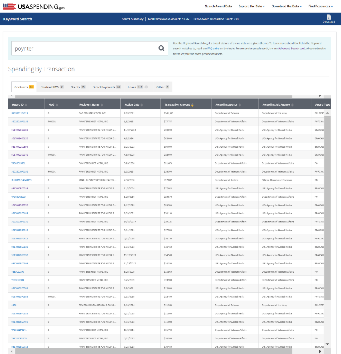Sort table by Awarding Agency
Image resolution: width=341 pixels, height=354 pixels.
pyautogui.click(x=240, y=105)
